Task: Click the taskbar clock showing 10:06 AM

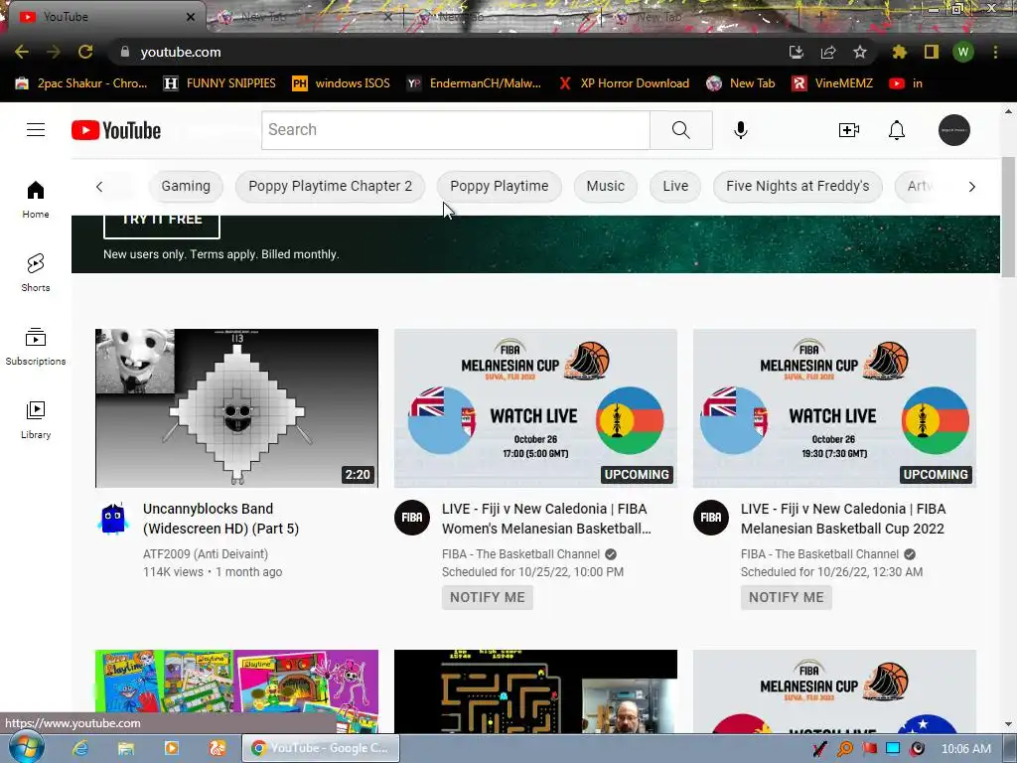Action: (965, 749)
